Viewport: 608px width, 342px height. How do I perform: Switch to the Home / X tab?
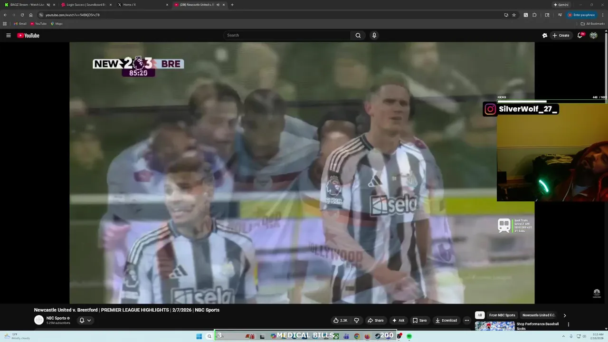(x=142, y=5)
